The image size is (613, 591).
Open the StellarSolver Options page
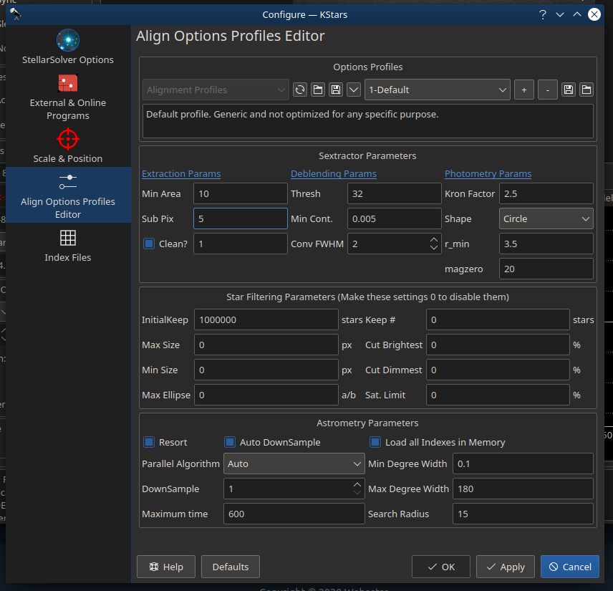68,47
